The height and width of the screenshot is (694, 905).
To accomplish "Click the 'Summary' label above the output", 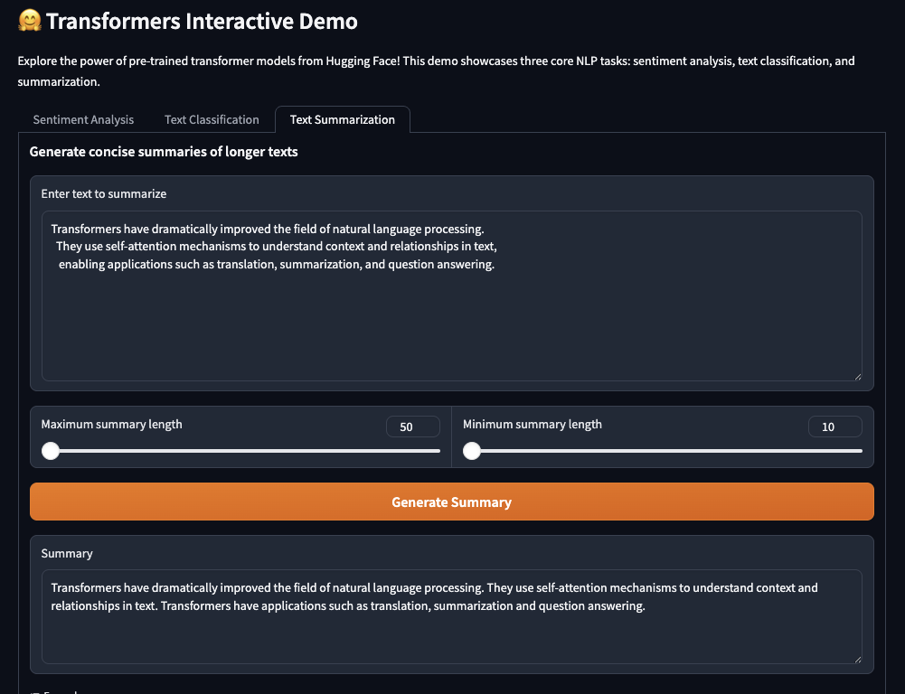I will 67,553.
